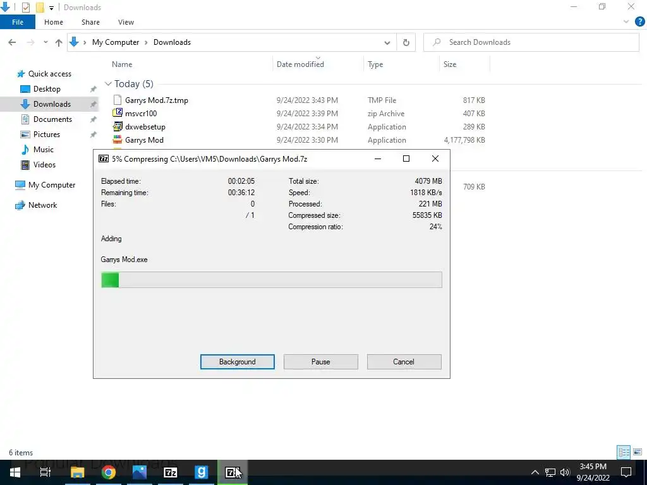
Task: Switch to the Home ribbon tab
Action: click(54, 22)
